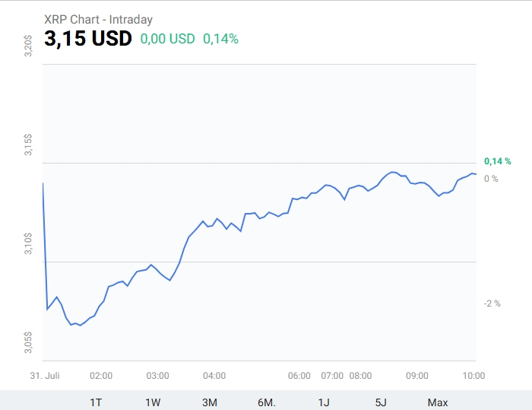Click the 31. Juli date label
532x410 pixels.
(45, 376)
